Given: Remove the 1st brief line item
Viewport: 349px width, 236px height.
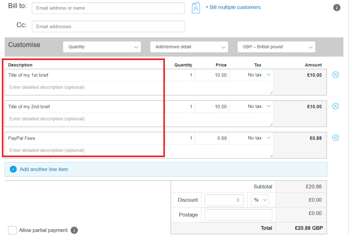Looking at the screenshot, I should pyautogui.click(x=335, y=75).
